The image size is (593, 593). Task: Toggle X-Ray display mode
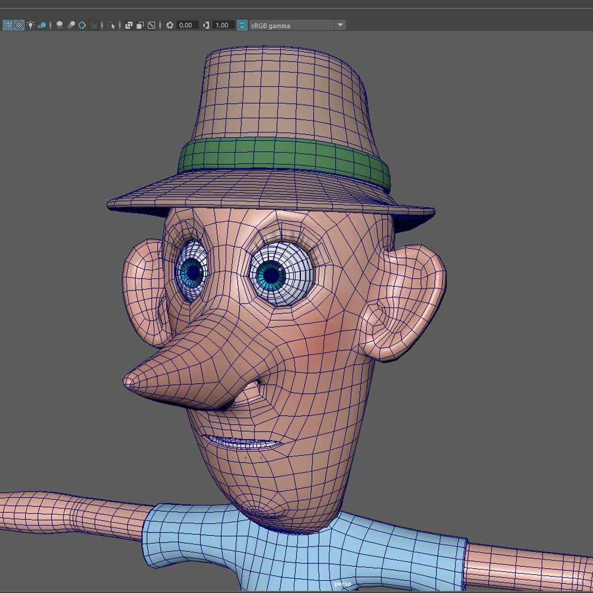tap(128, 25)
